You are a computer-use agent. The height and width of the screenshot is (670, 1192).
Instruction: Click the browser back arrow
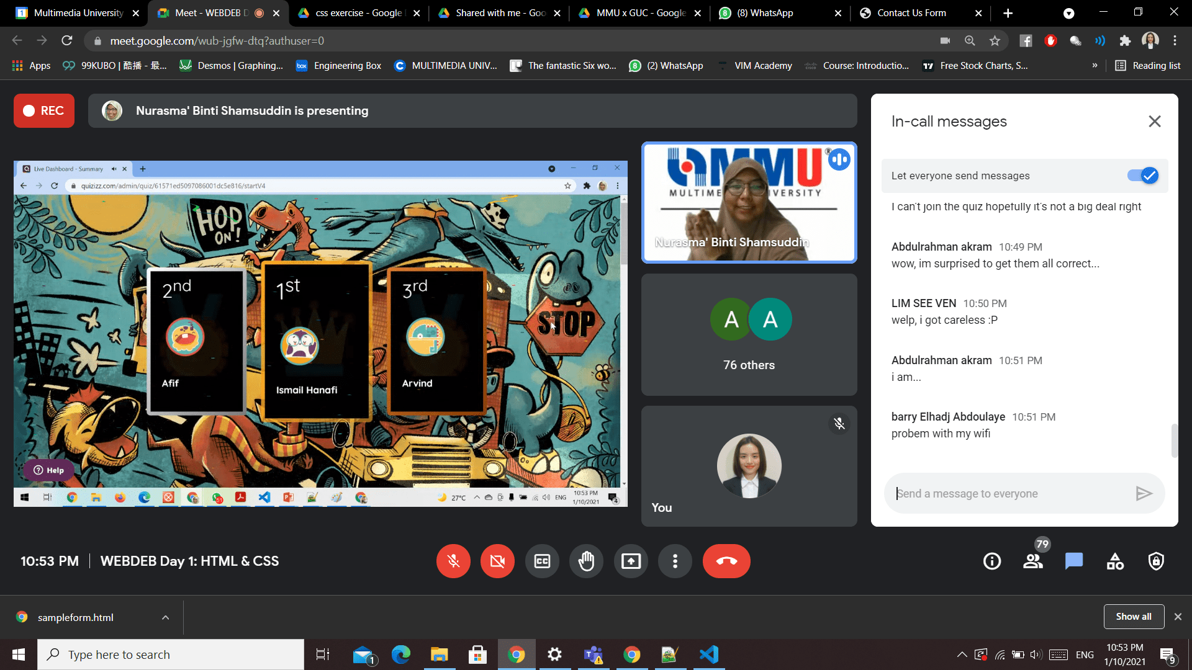click(x=17, y=41)
